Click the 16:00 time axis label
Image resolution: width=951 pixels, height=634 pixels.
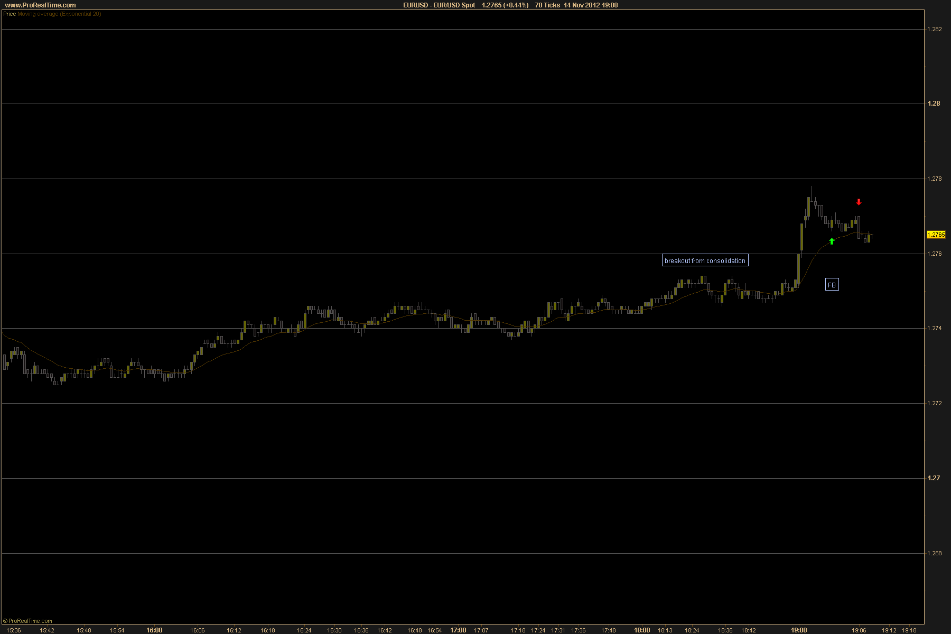click(x=154, y=630)
